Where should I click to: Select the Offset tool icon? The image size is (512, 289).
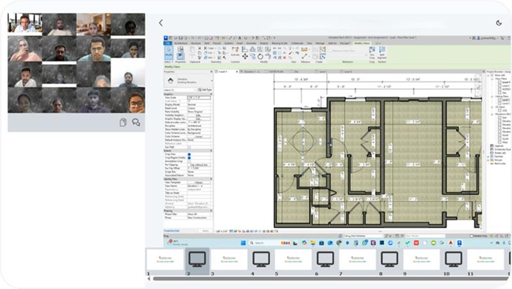click(252, 49)
